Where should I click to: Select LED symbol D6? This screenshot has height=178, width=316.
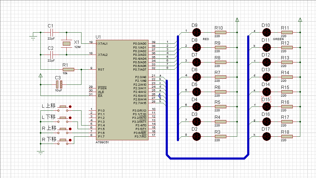(196, 77)
